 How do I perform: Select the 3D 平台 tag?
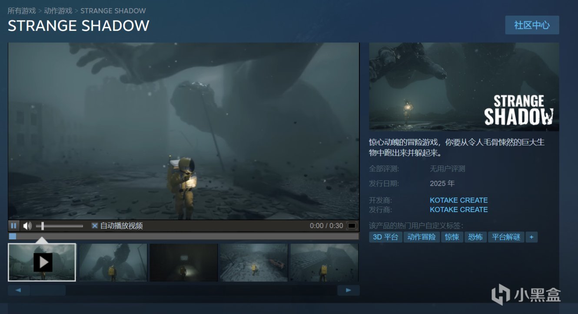tap(385, 237)
